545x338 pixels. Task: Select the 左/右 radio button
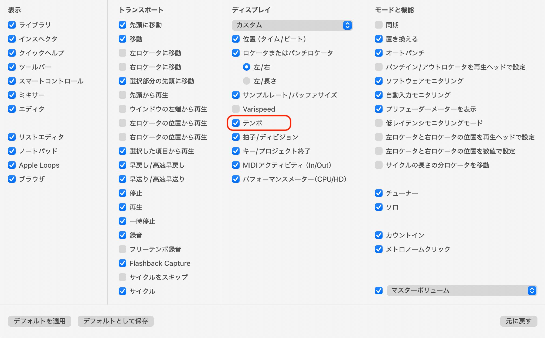coord(247,67)
